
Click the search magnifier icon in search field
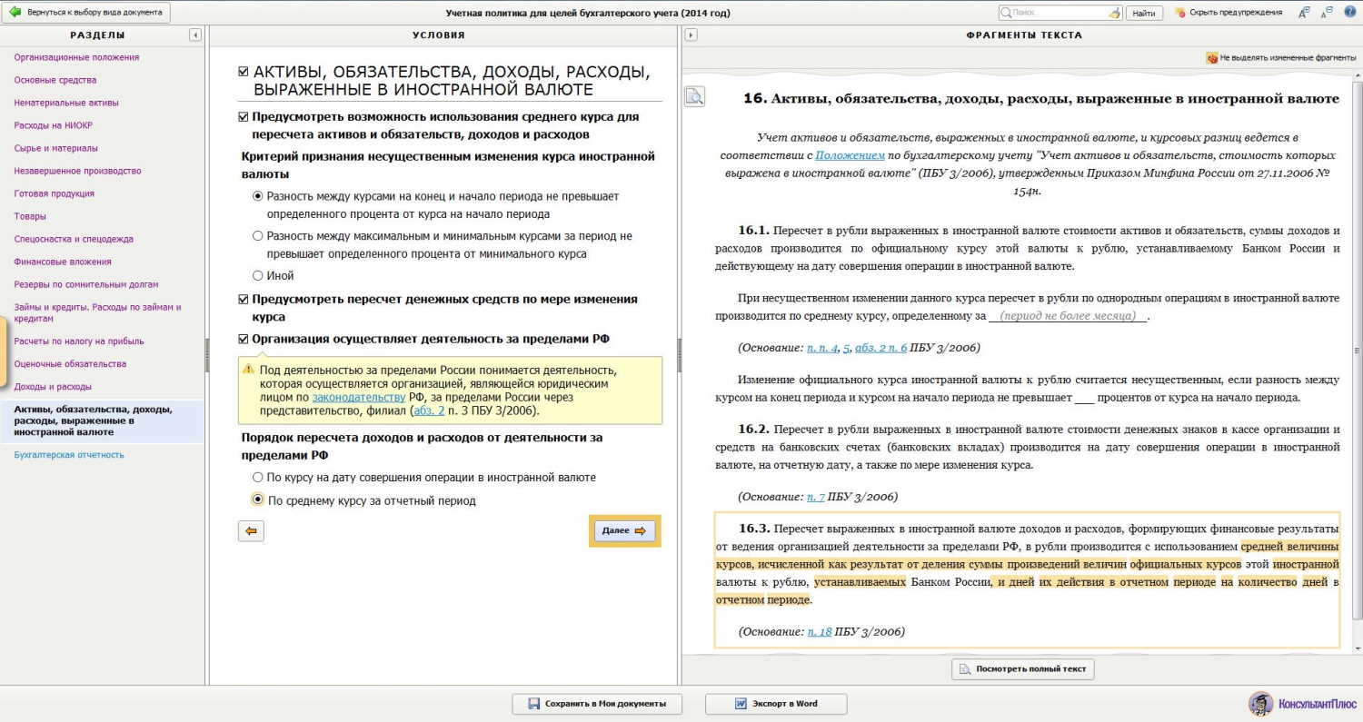coord(1006,13)
